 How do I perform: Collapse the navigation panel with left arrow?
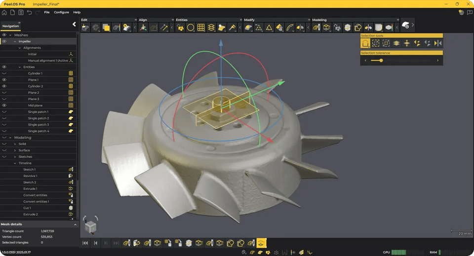pos(74,24)
